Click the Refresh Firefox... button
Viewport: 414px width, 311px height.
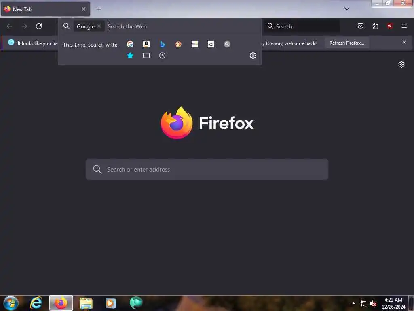click(x=346, y=43)
